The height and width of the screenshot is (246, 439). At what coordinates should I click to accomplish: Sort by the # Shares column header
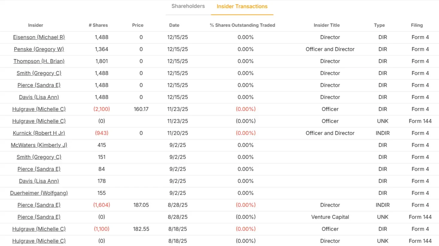98,25
